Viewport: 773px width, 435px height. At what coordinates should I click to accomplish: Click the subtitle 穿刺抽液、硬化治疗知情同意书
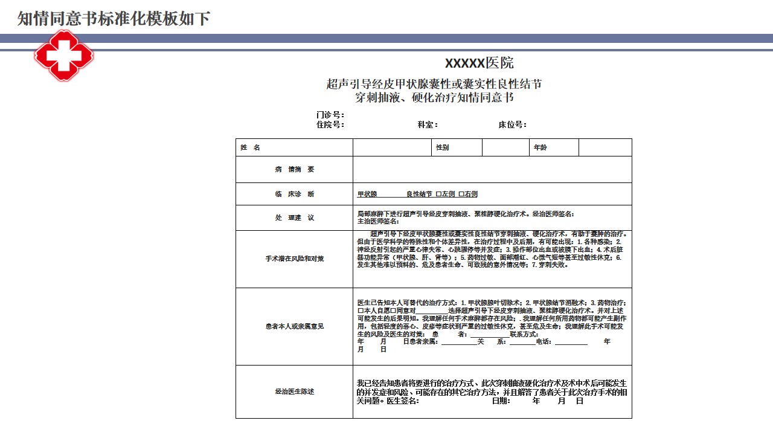pos(434,98)
